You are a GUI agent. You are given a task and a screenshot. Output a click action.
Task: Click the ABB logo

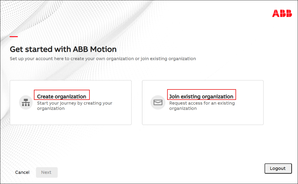(x=282, y=13)
